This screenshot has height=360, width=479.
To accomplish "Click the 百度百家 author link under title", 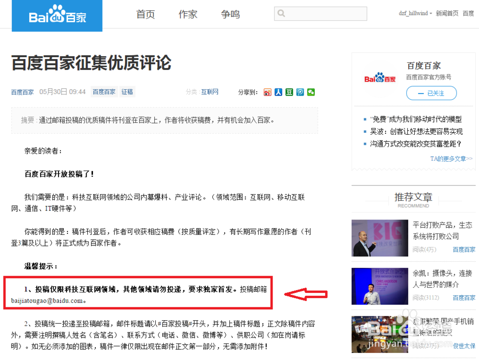I will click(23, 93).
